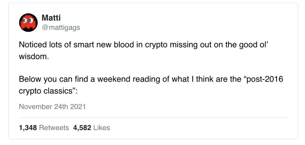Viewport: 305px width, 145px height.
Task: Open the November 24th 2021 timestamp
Action: tap(52, 107)
